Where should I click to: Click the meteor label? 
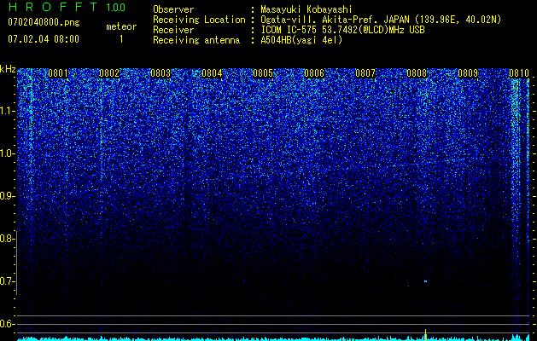(x=121, y=26)
